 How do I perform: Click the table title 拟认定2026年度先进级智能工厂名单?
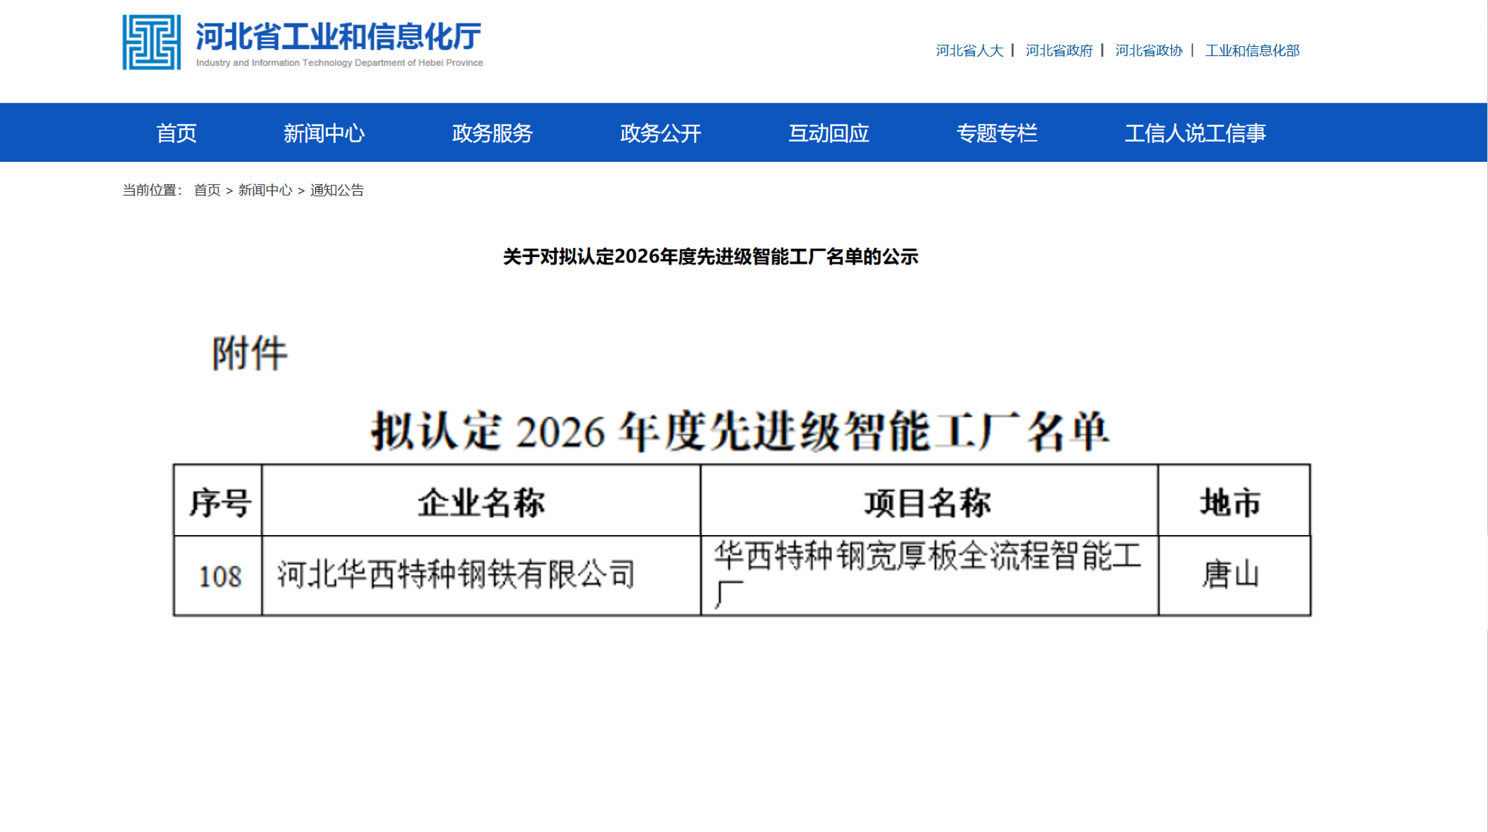pyautogui.click(x=741, y=431)
